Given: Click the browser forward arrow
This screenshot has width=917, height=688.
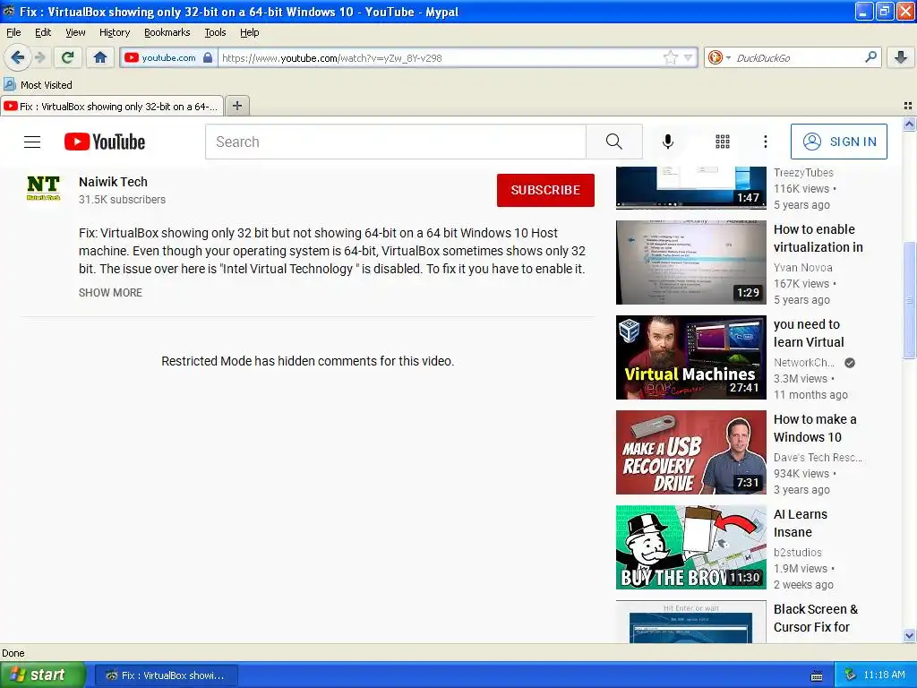Looking at the screenshot, I should pos(39,57).
